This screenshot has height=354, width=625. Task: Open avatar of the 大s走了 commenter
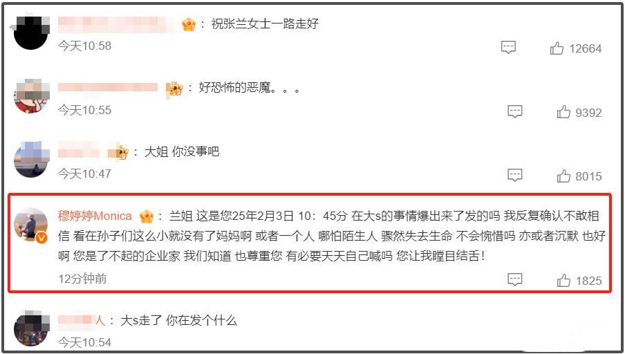tap(31, 328)
